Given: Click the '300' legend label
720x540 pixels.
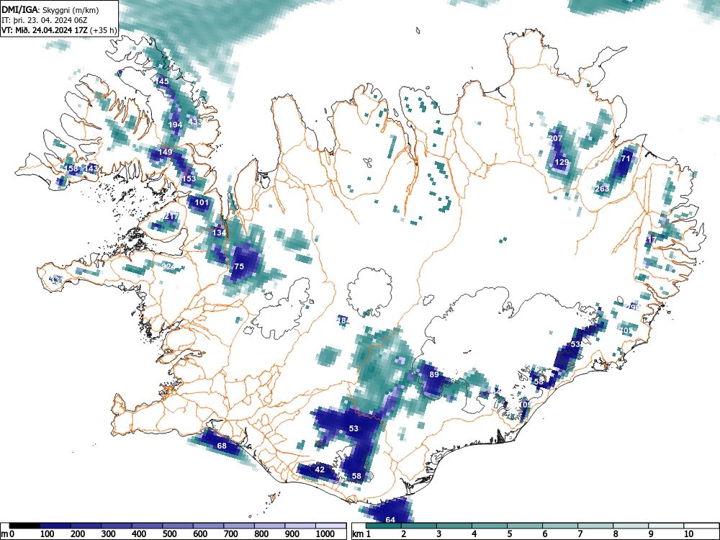Looking at the screenshot, I should [109, 534].
